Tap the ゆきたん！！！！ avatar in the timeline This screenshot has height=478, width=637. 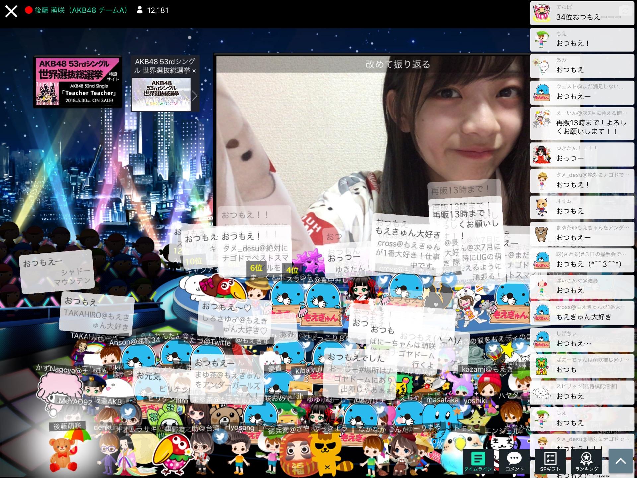coord(542,154)
